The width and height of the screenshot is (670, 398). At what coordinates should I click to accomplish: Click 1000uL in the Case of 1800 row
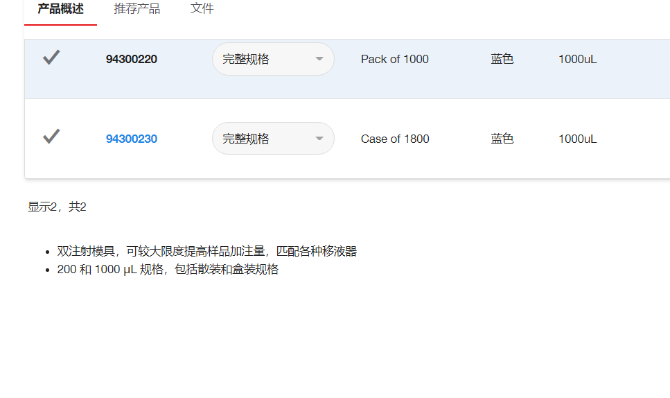577,139
